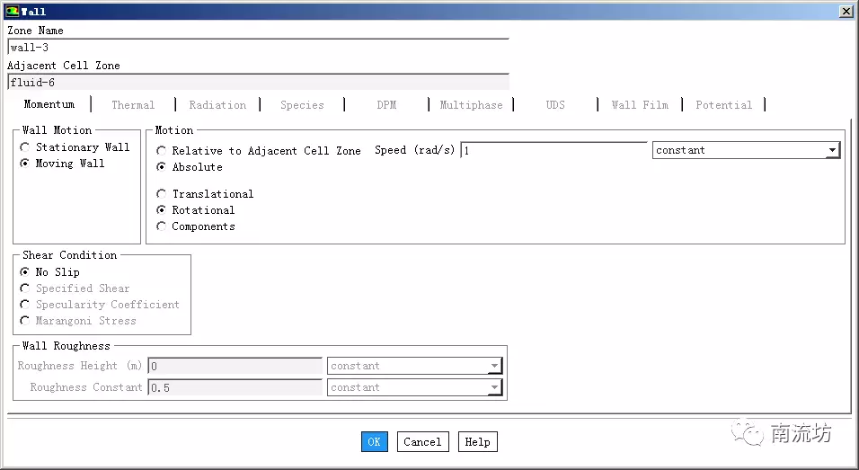Click the Fluent app icon in title bar
The height and width of the screenshot is (470, 859).
click(12, 11)
